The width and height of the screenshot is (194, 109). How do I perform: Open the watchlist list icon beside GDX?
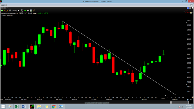tap(10, 11)
